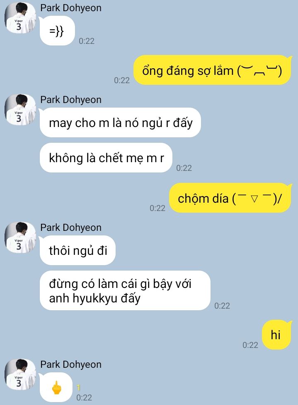Select the 'thôi ngủ đi' message
Viewport: 298px width, 405px height.
(78, 250)
